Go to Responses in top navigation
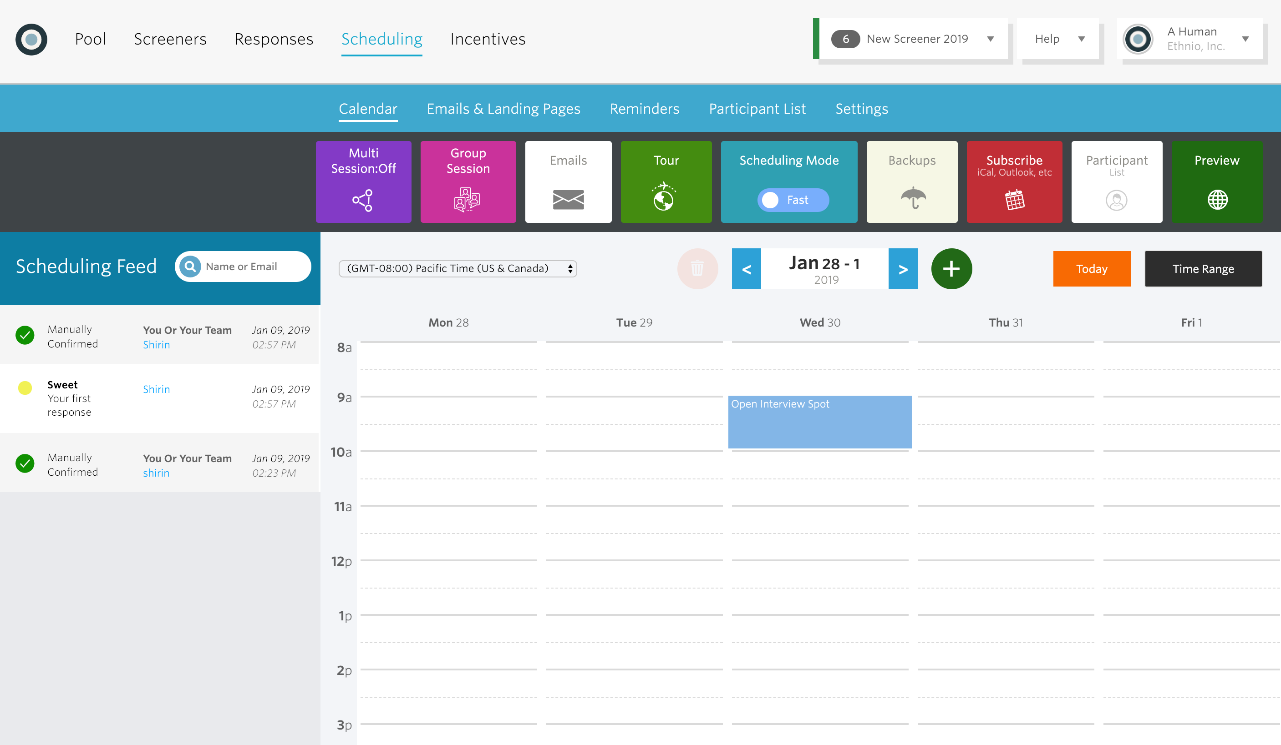 pyautogui.click(x=274, y=39)
